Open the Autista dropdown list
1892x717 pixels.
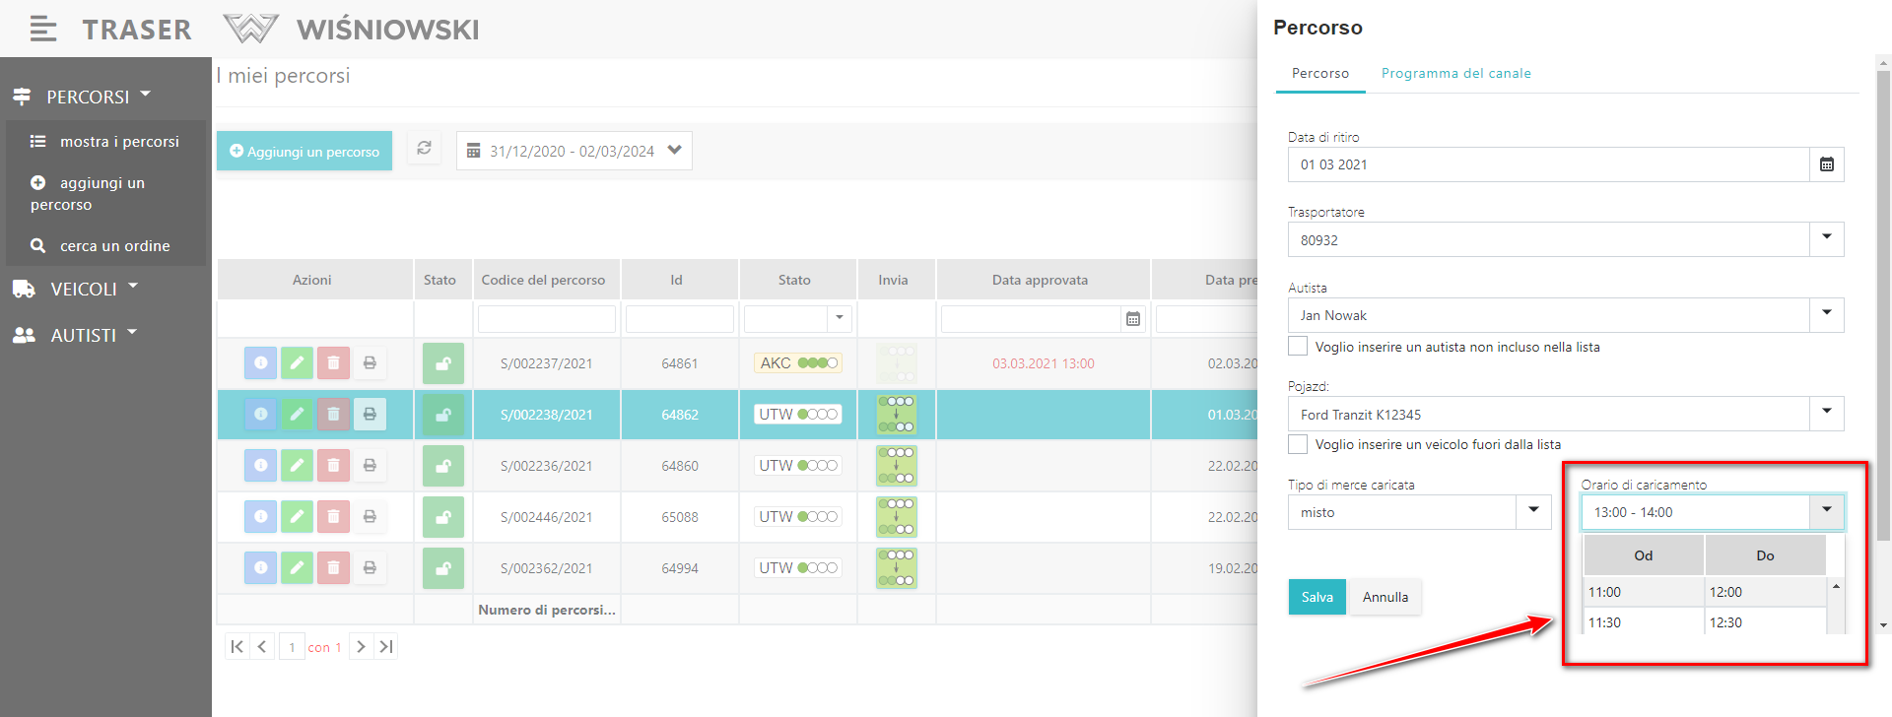click(1826, 315)
